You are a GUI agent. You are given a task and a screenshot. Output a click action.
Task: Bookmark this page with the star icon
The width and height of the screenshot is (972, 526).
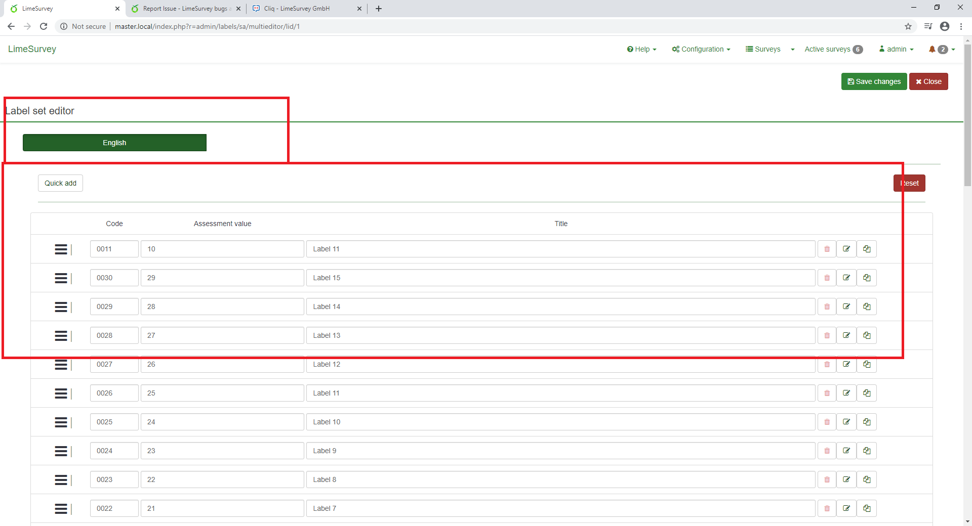point(908,26)
